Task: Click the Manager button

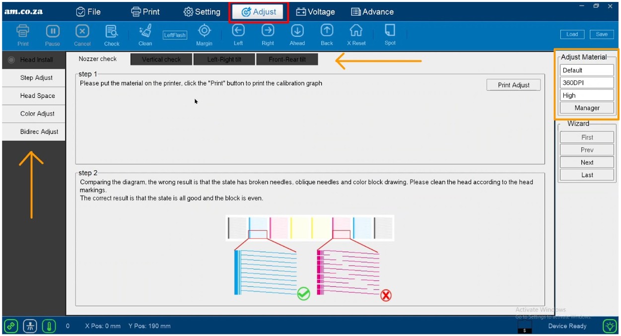Action: pyautogui.click(x=587, y=108)
